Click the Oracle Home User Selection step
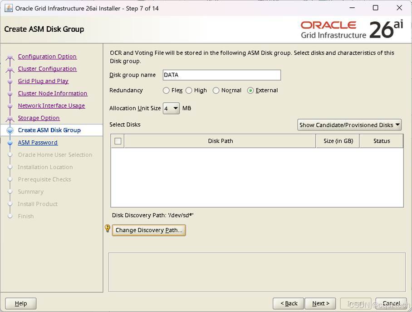Screen dimensions: 412x312 pyautogui.click(x=55, y=155)
